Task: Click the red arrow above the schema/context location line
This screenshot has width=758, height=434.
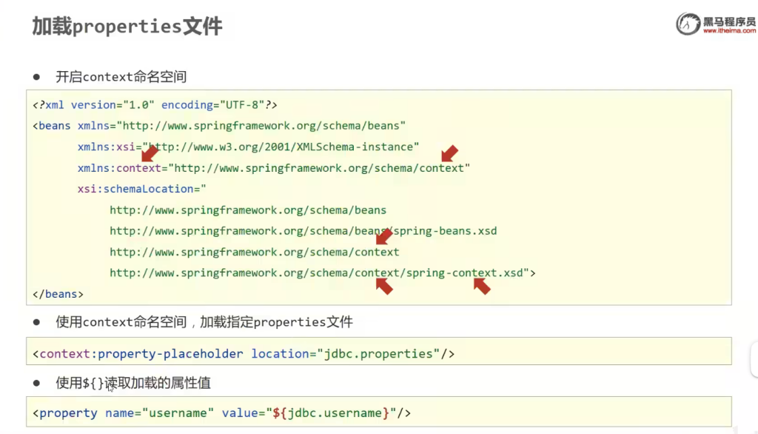Action: (x=383, y=237)
